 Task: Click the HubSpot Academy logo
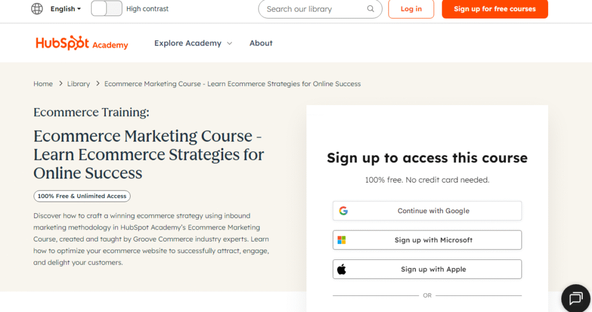click(x=82, y=43)
